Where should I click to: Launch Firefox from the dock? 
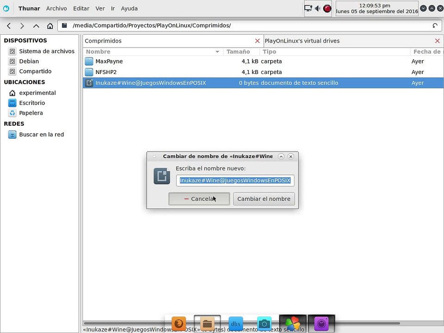point(179,323)
